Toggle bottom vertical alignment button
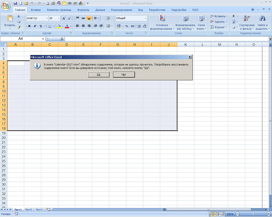Screen dimensions: 272x217 (89, 18)
